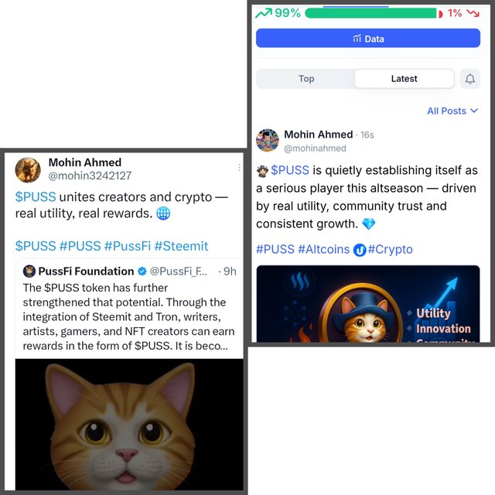Click the PussFi Foundation small avatar
This screenshot has height=495, width=495.
point(29,271)
